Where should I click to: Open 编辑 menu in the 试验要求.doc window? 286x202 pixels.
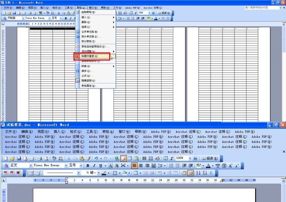[x=27, y=132]
